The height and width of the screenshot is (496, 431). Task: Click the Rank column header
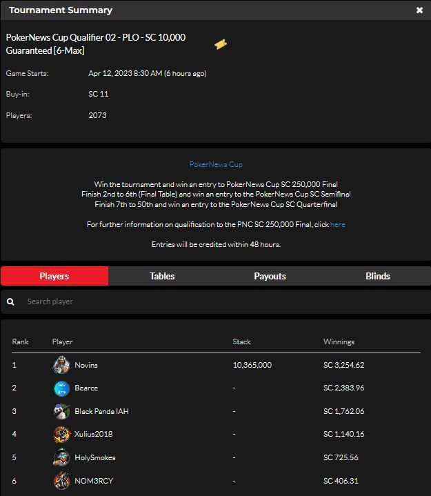20,341
